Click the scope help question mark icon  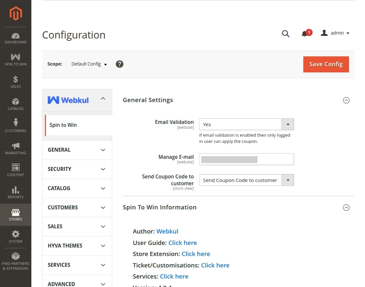[120, 64]
